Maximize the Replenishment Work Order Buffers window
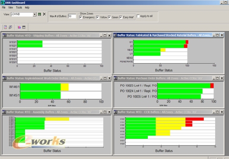 point(105,78)
